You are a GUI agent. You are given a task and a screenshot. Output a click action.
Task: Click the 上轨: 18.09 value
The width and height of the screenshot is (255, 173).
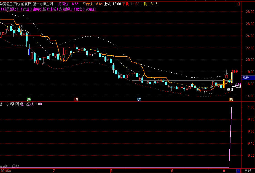pyautogui.click(x=112, y=4)
